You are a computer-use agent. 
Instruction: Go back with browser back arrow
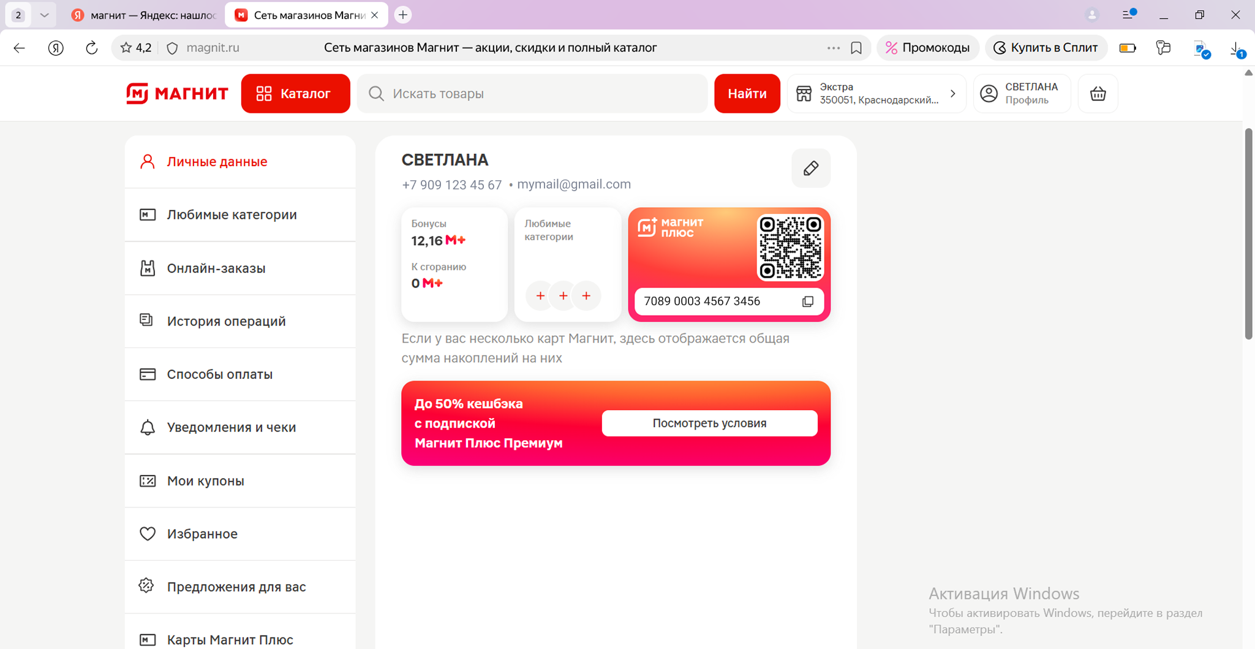pos(20,48)
